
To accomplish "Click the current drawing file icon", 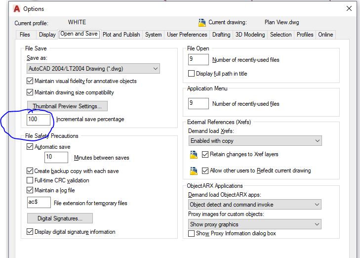I will [202, 22].
